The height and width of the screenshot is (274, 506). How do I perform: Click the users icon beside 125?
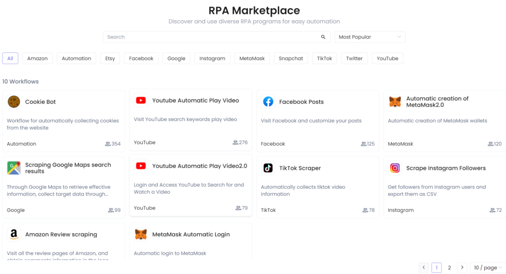pyautogui.click(x=363, y=144)
